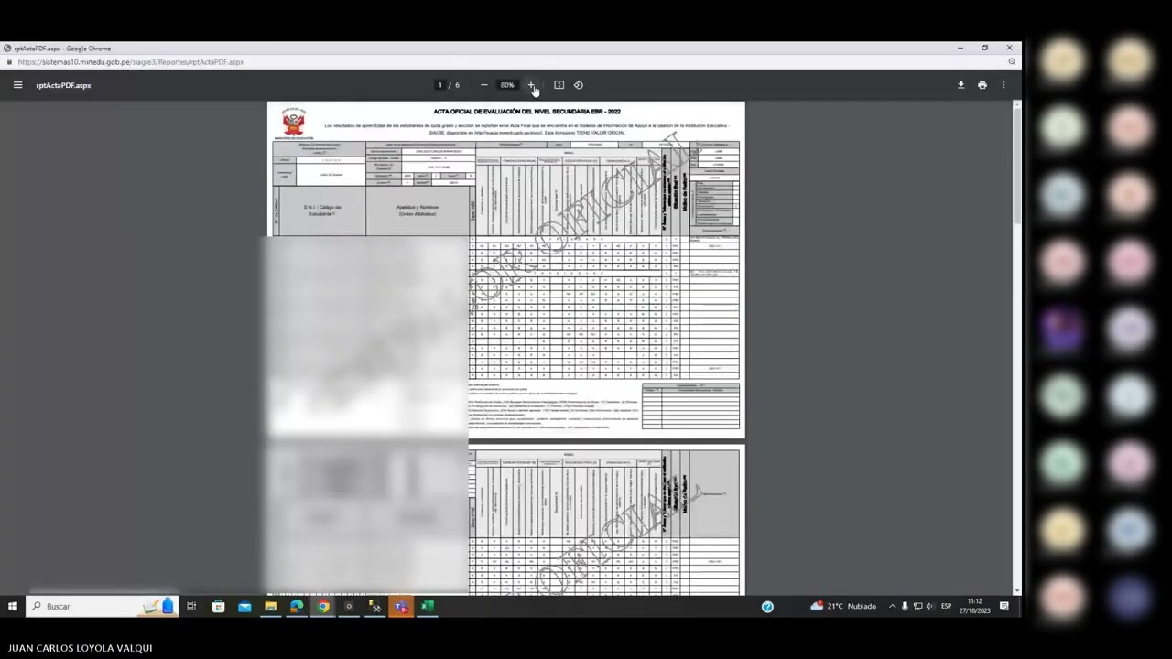
Task: Open the volume control in tray
Action: 930,606
